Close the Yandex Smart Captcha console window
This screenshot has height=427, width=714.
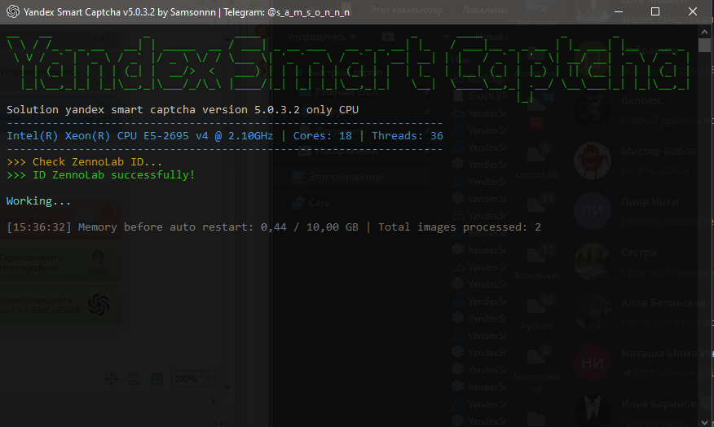click(693, 12)
